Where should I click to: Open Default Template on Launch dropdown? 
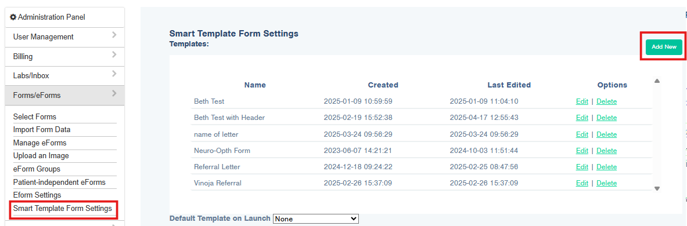click(316, 218)
